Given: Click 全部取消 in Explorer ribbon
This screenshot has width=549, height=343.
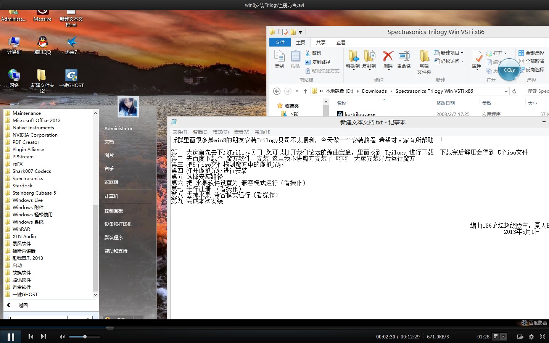Looking at the screenshot, I should click(531, 61).
